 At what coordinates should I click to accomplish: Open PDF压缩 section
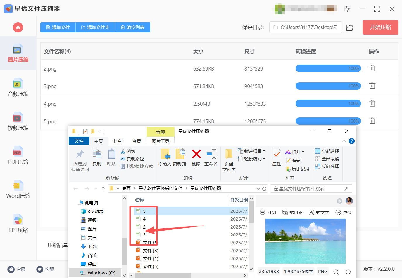click(18, 155)
